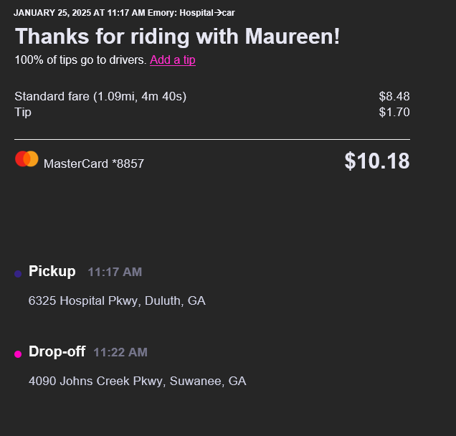Click the Drop-off heading
The height and width of the screenshot is (436, 456).
[57, 351]
